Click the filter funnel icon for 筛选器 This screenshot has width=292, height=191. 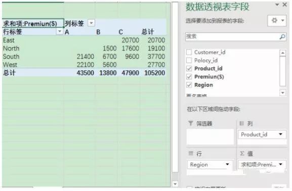(190, 123)
